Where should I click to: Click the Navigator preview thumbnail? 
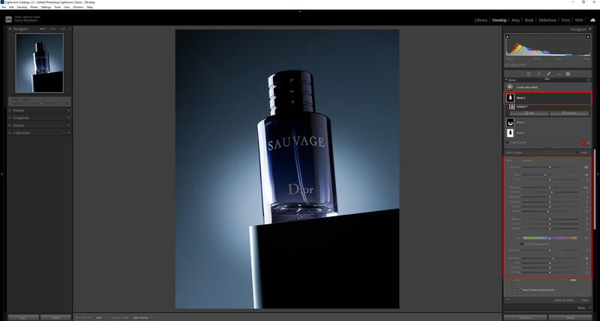coord(40,63)
